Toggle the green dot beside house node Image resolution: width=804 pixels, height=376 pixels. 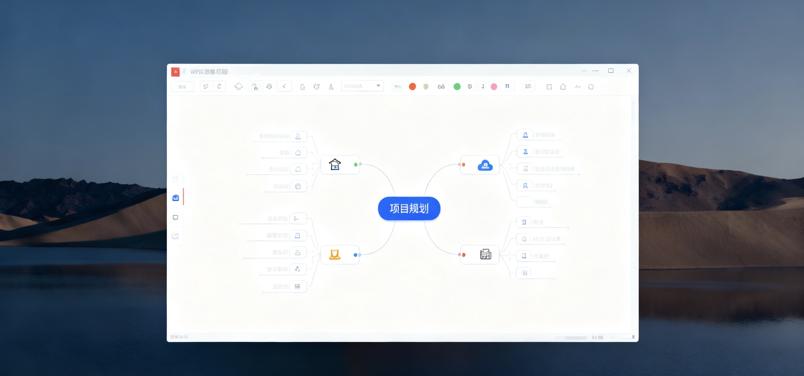point(356,164)
